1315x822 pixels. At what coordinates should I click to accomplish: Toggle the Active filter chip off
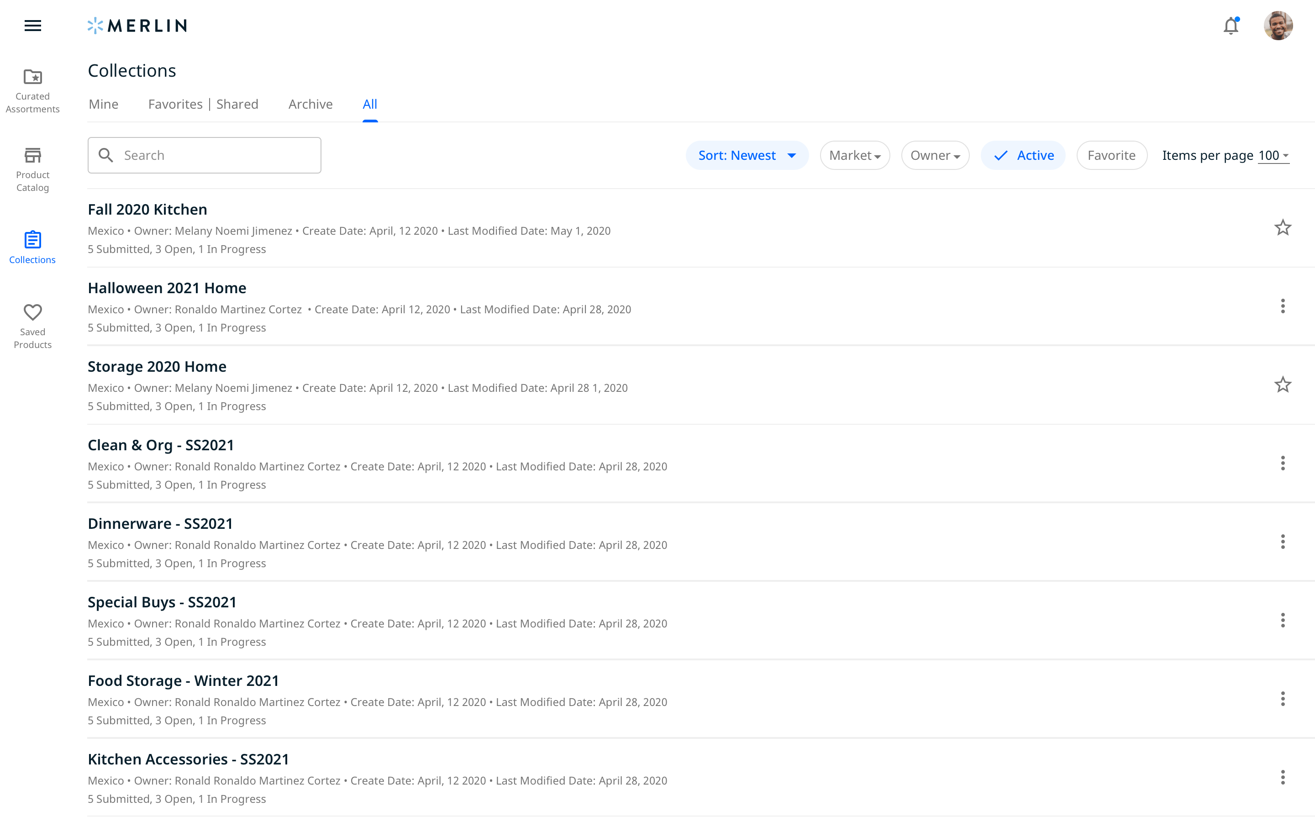pyautogui.click(x=1023, y=155)
